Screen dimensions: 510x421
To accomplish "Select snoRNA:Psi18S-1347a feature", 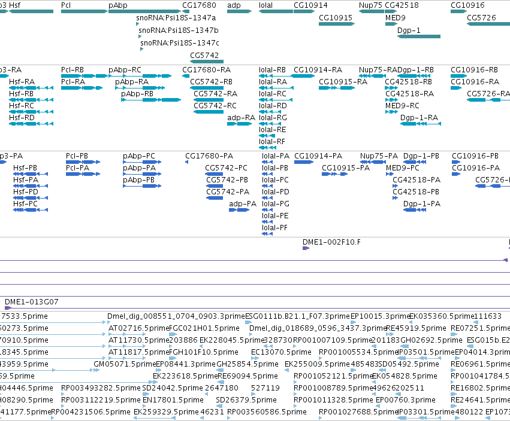I will pyautogui.click(x=176, y=18).
